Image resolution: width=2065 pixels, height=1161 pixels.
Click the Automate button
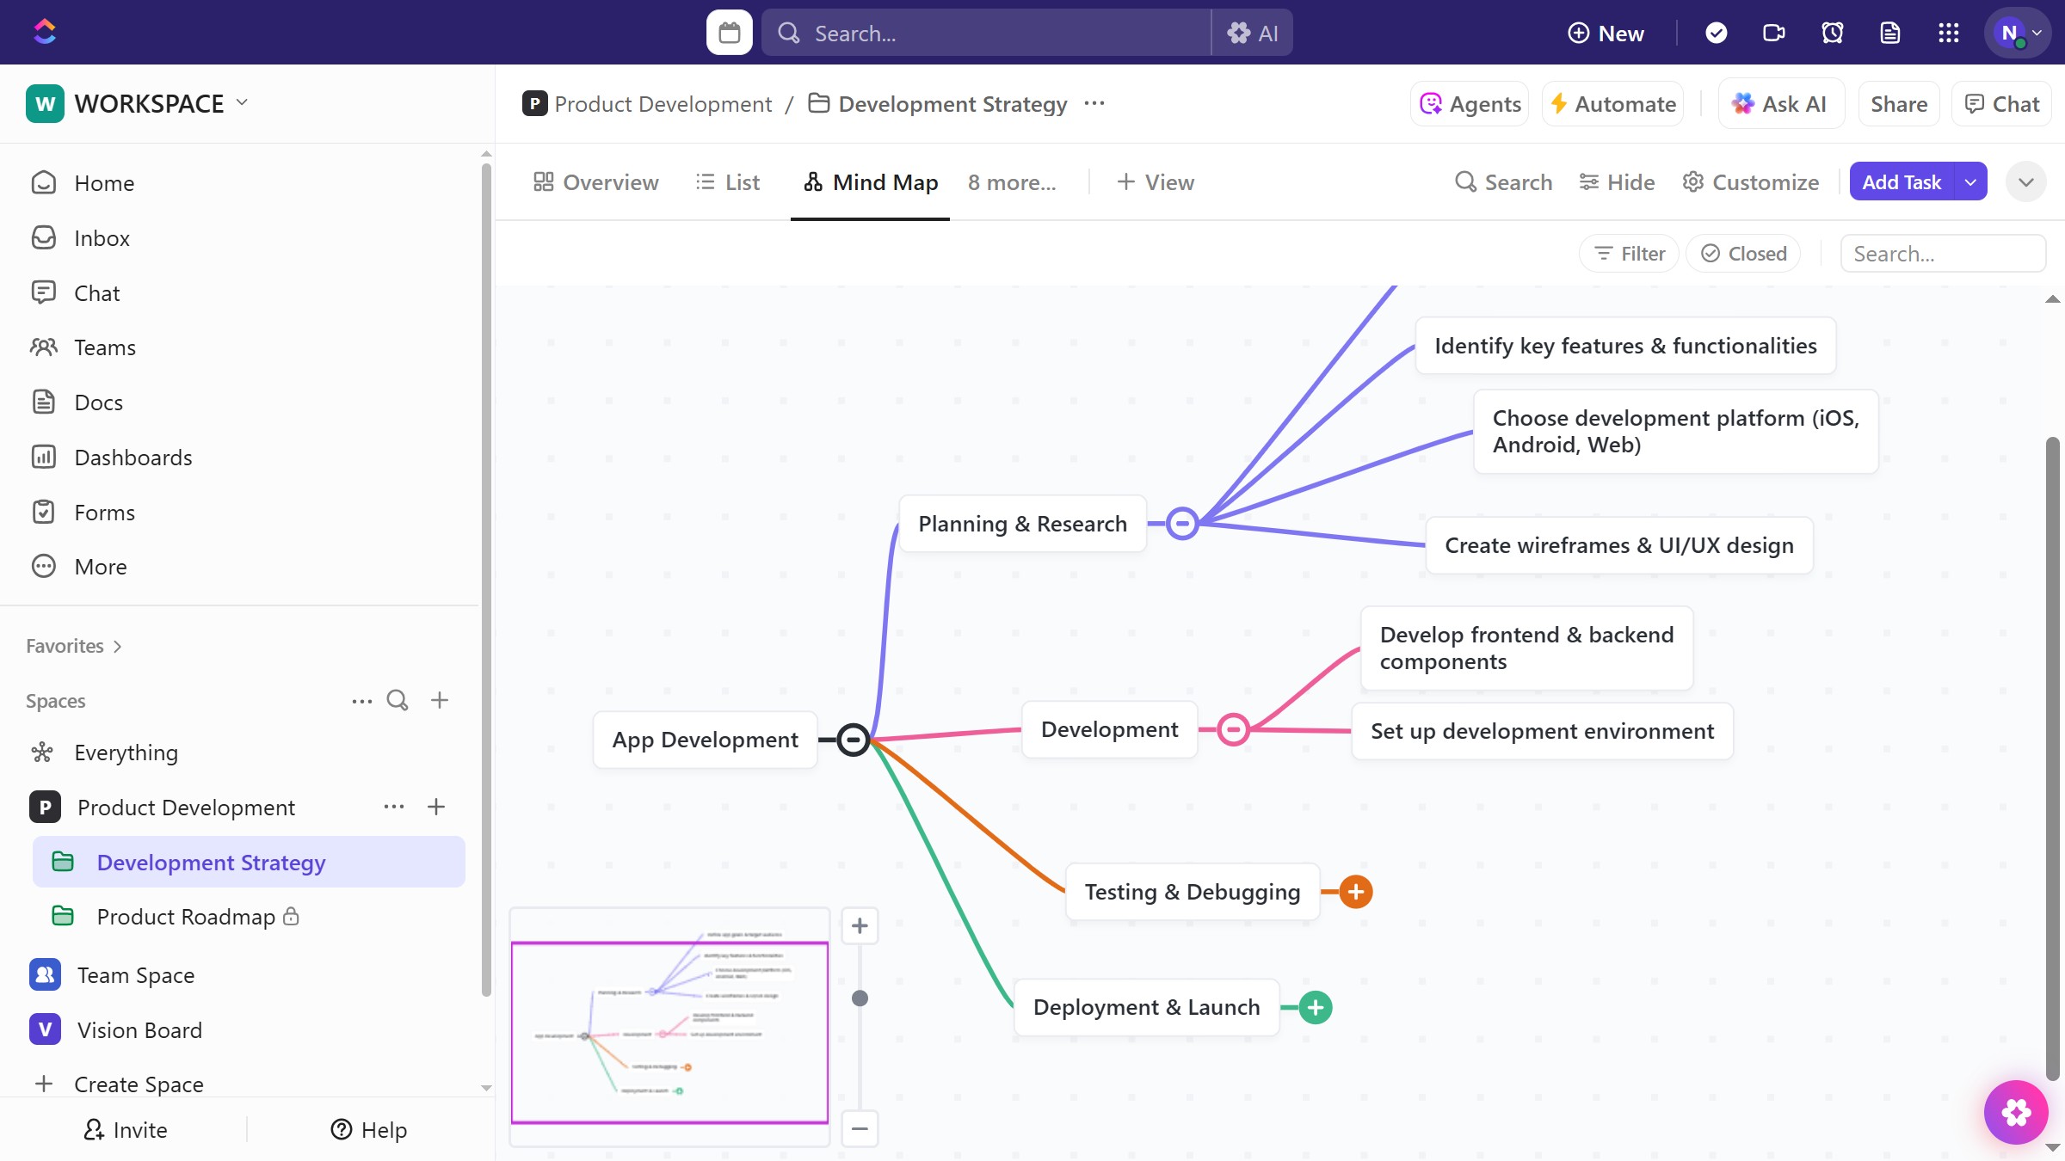coord(1612,103)
